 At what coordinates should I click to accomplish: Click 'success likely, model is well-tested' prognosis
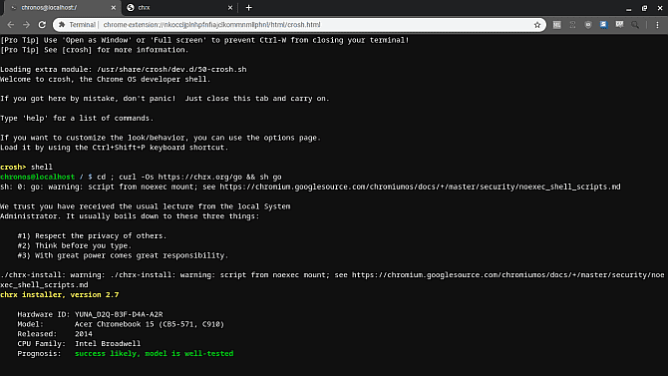point(155,353)
